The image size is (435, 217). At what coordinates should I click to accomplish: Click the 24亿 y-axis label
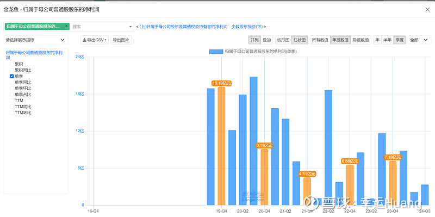(x=79, y=57)
